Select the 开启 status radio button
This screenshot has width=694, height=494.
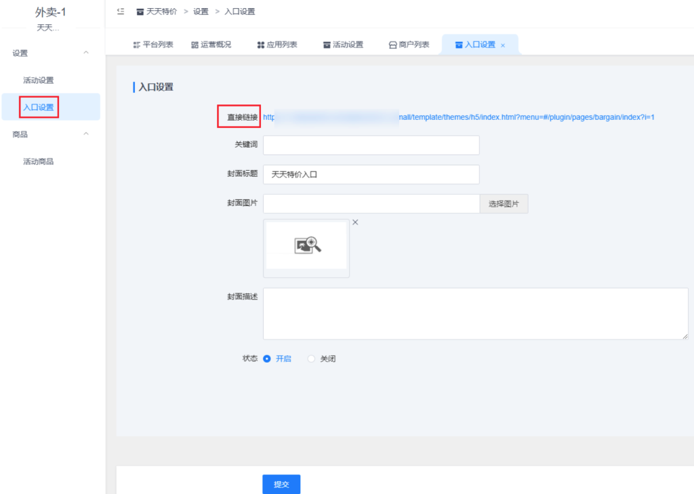(267, 359)
